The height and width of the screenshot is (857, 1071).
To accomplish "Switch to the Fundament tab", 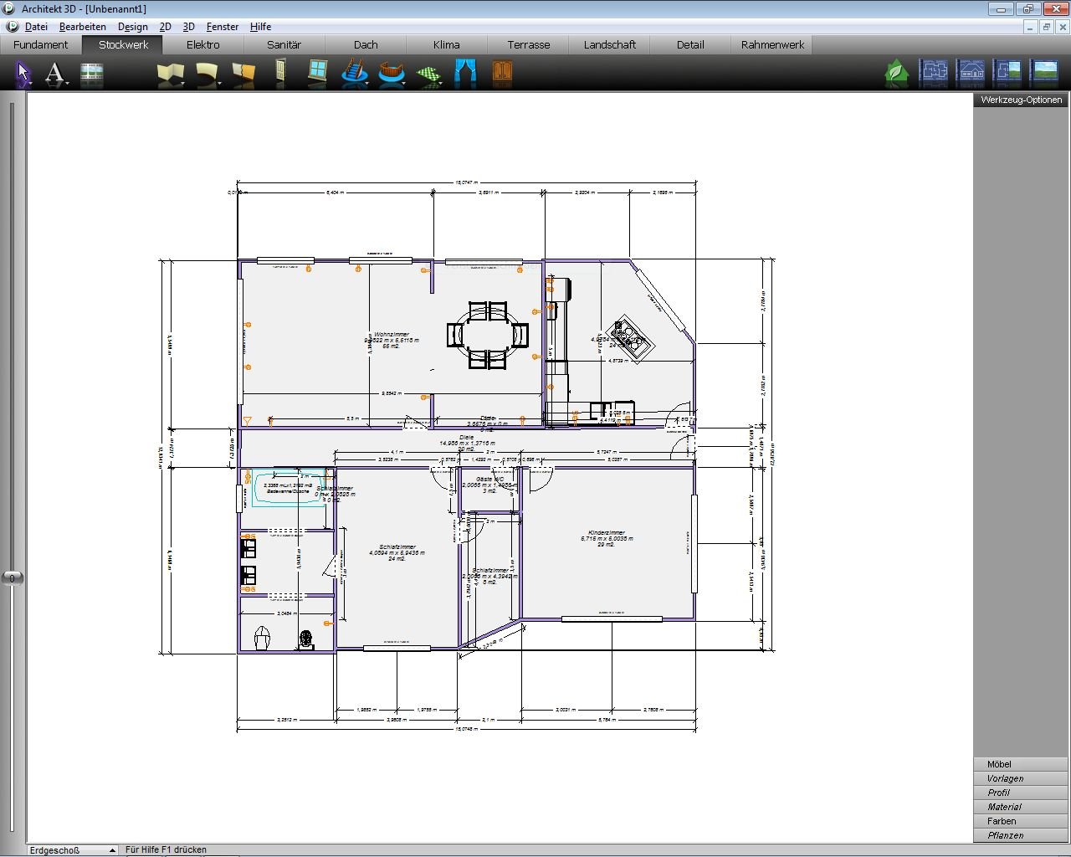I will coord(41,45).
